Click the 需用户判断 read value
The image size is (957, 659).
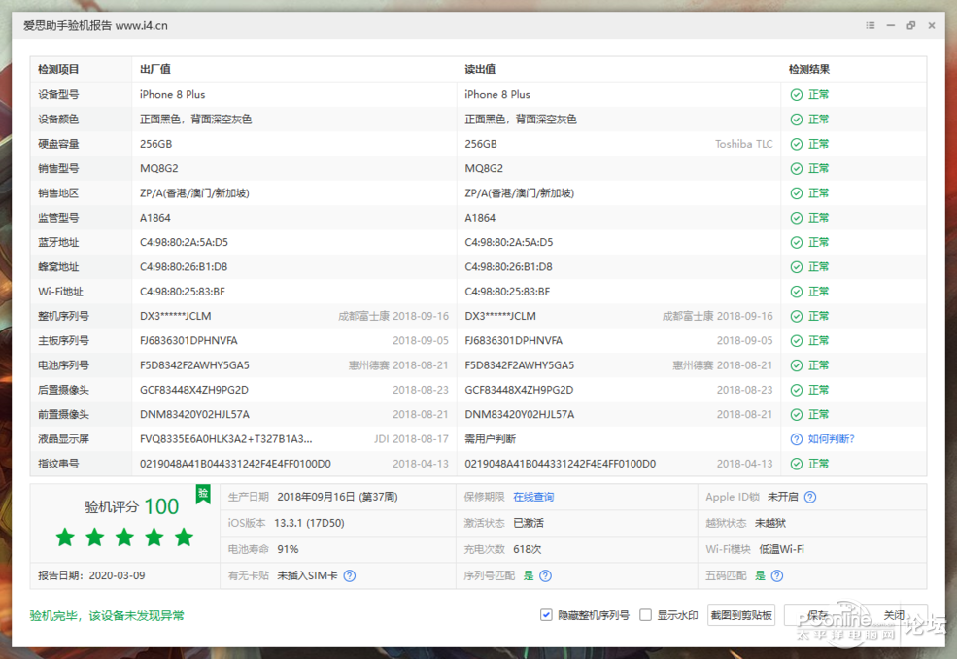click(x=490, y=439)
